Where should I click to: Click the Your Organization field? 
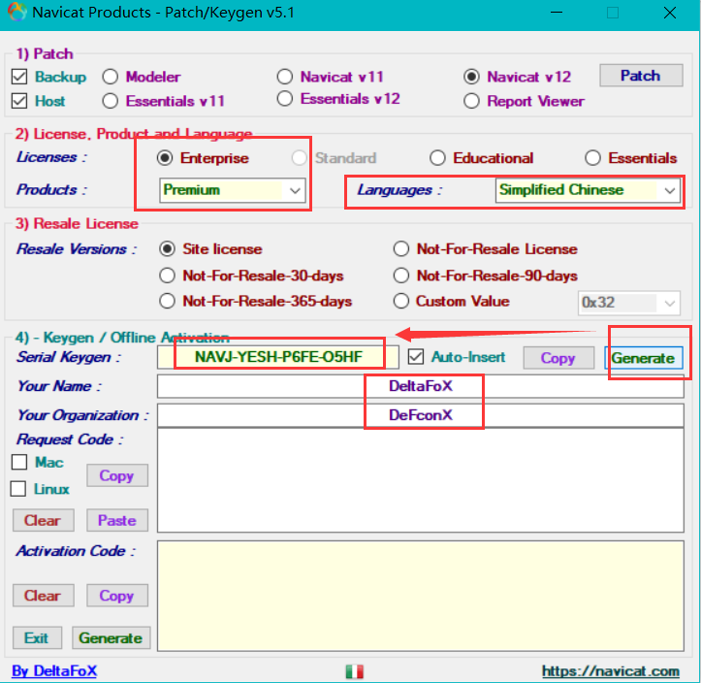420,415
